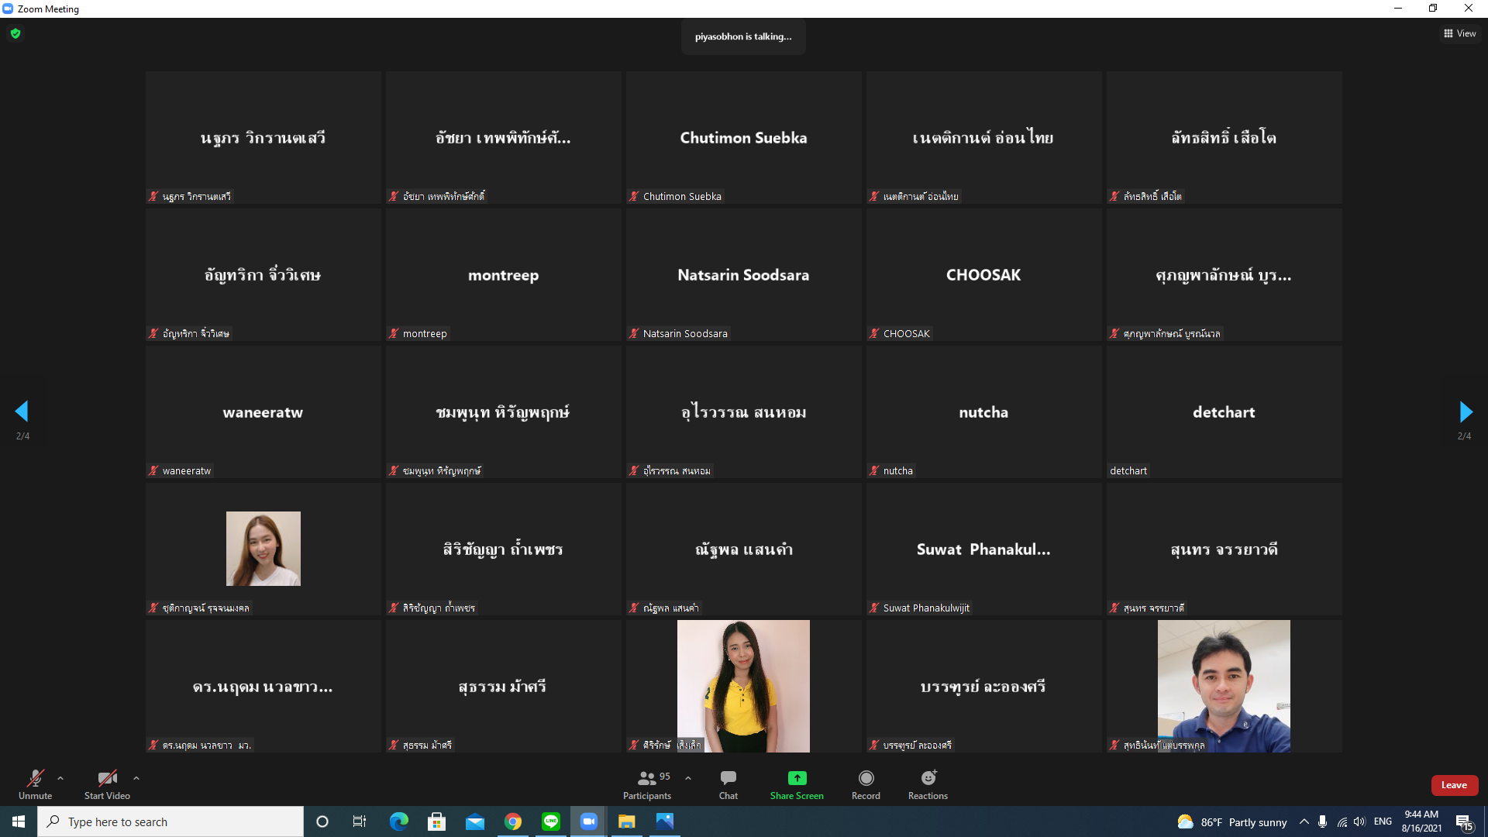Click the red Leave button
This screenshot has height=837, width=1488.
point(1454,785)
